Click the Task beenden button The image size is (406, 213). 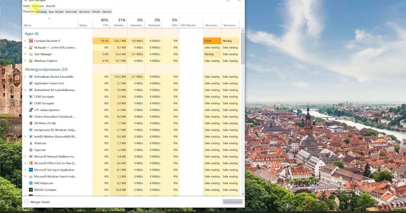232,202
